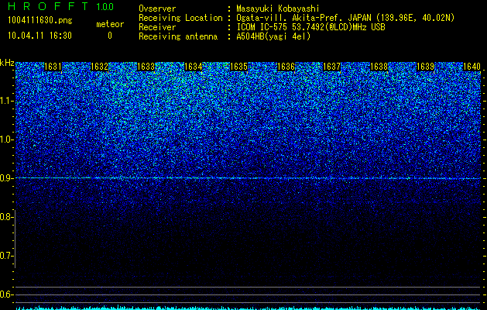487x310 pixels.
Task: Click the 0.7 frequency axis label
Action: [6, 256]
